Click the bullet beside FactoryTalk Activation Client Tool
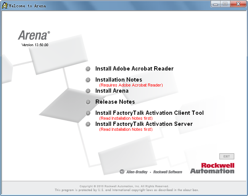This screenshot has width=248, height=196. [88, 113]
